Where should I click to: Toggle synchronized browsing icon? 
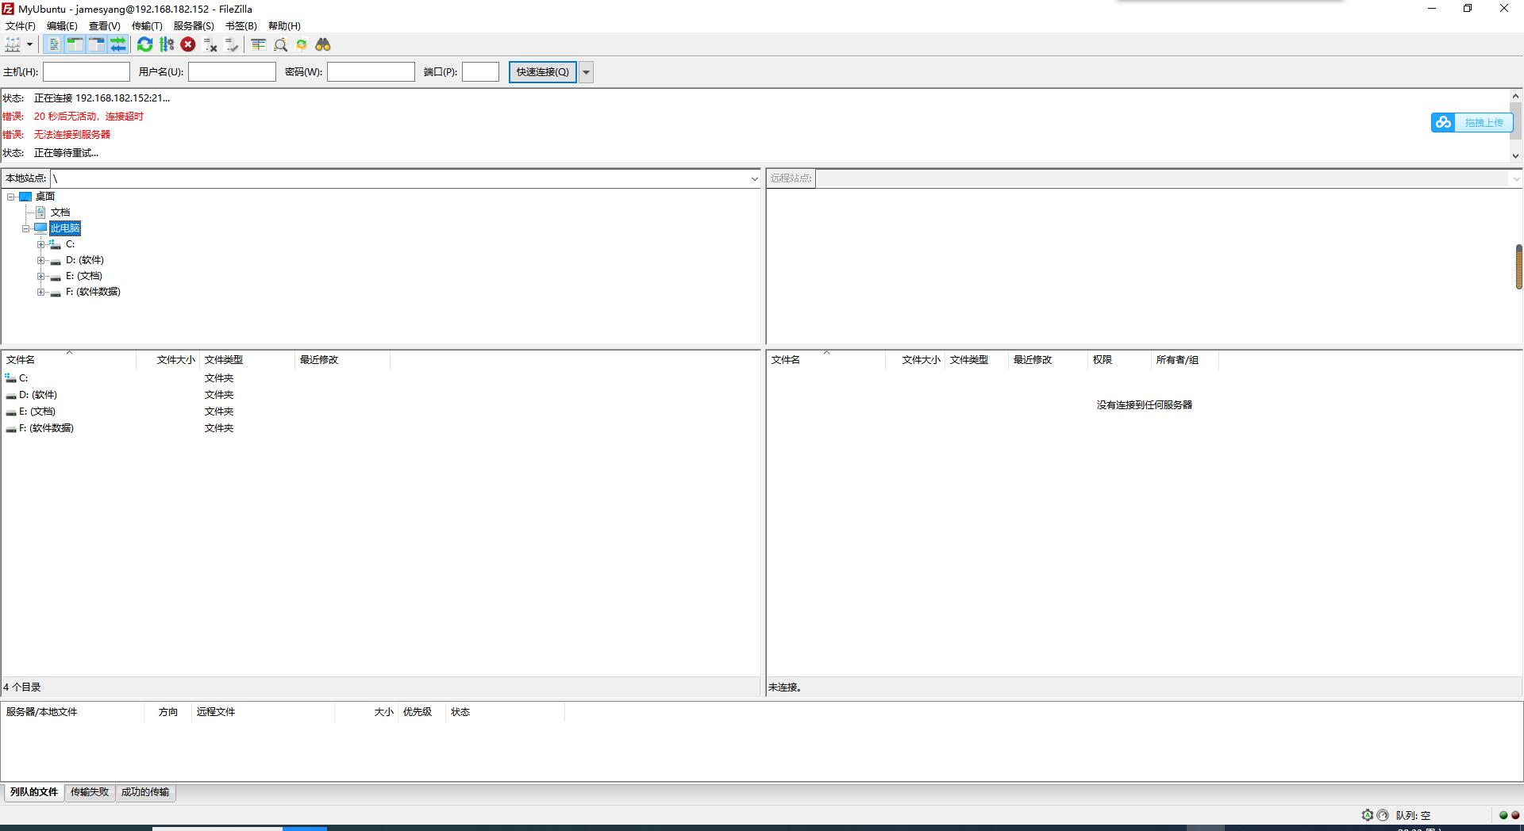[301, 44]
